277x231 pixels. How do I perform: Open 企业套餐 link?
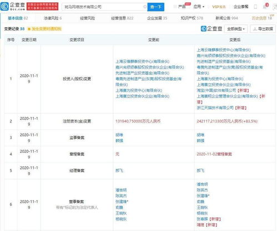click(x=241, y=7)
